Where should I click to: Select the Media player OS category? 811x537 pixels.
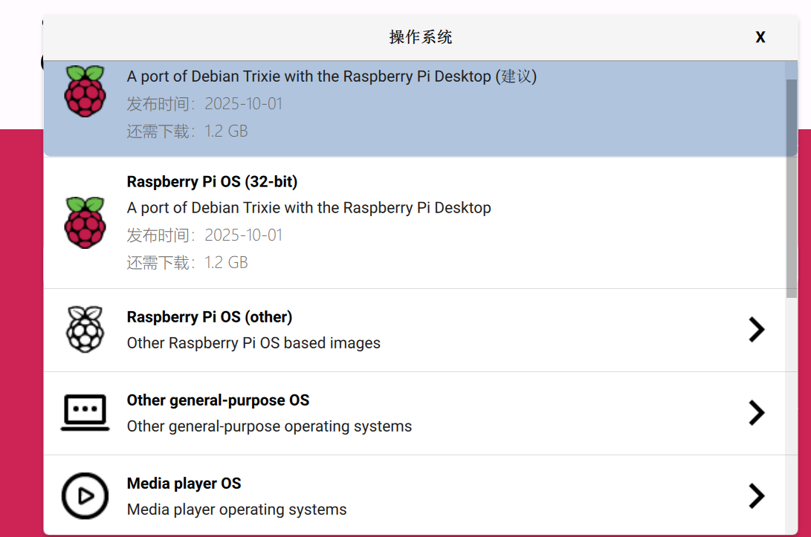coord(372,496)
